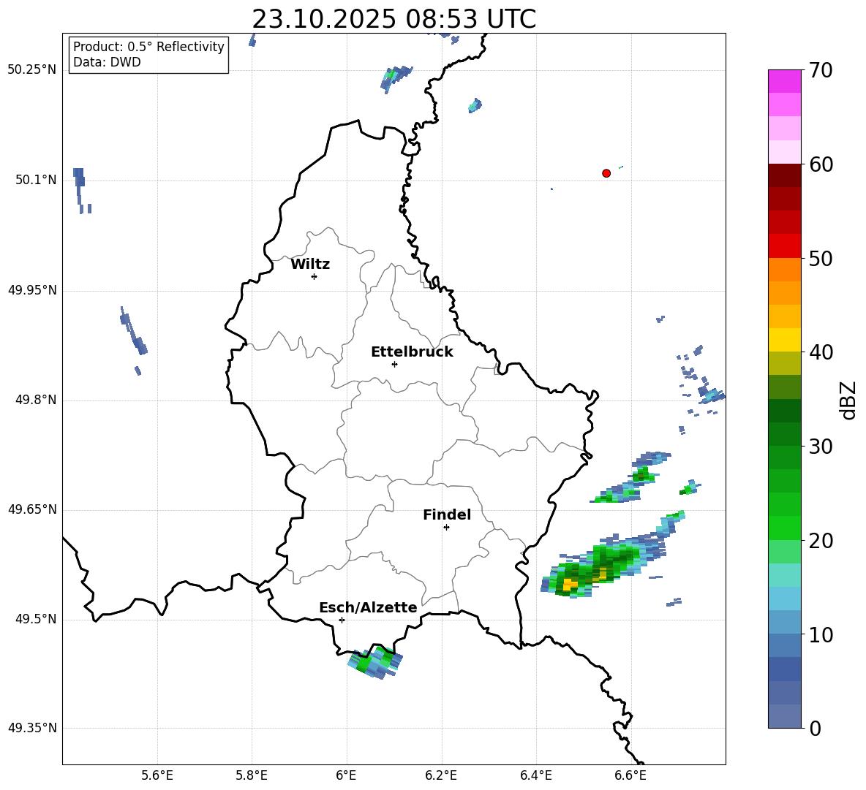Click the 49.5°N latitude label
This screenshot has width=866, height=790.
coord(35,620)
